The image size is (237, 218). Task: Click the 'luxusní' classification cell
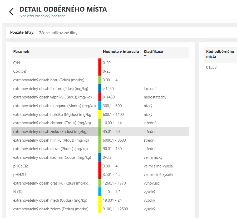(150, 89)
